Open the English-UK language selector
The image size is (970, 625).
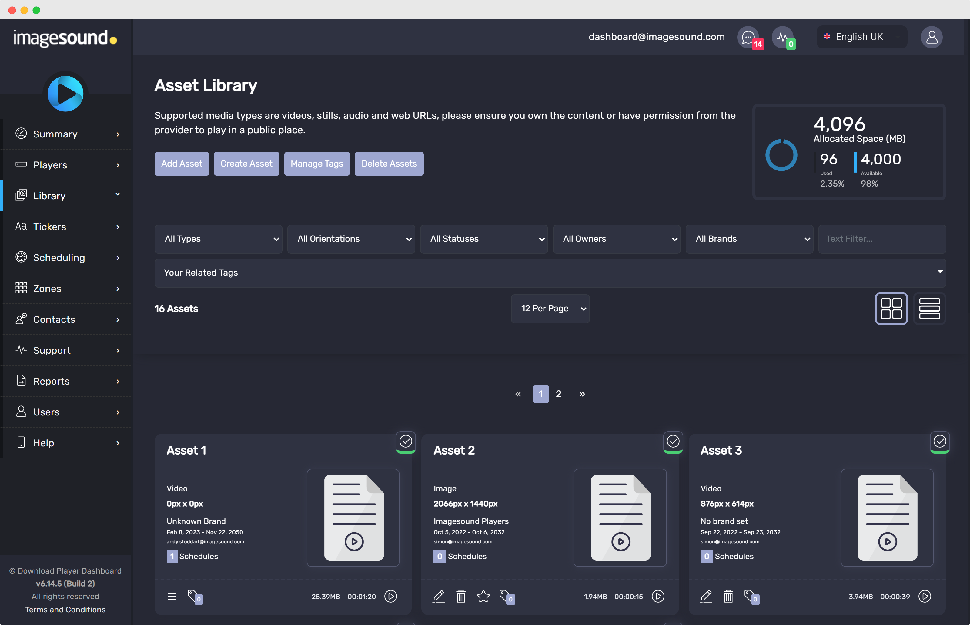pos(862,37)
